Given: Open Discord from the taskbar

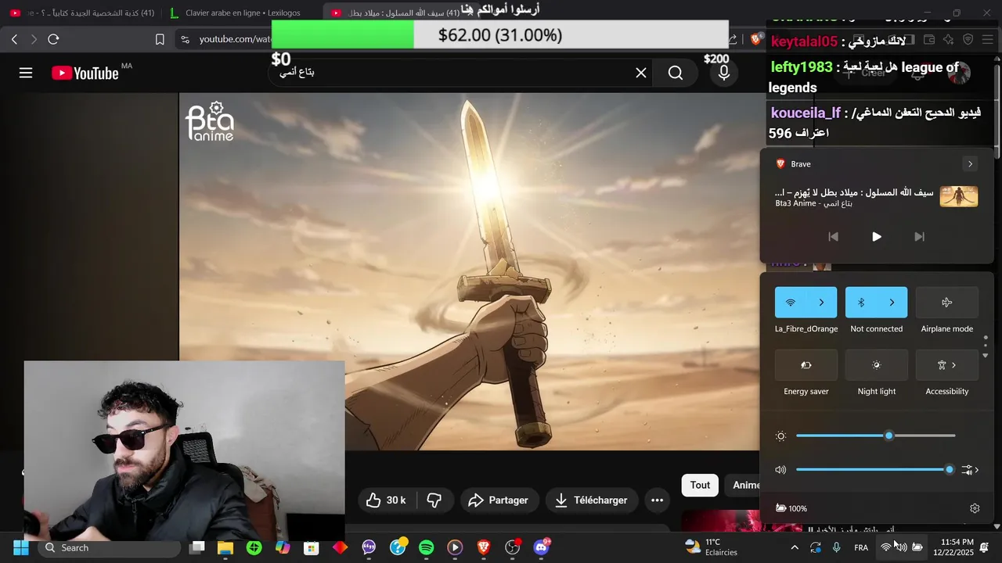Looking at the screenshot, I should pos(541,547).
